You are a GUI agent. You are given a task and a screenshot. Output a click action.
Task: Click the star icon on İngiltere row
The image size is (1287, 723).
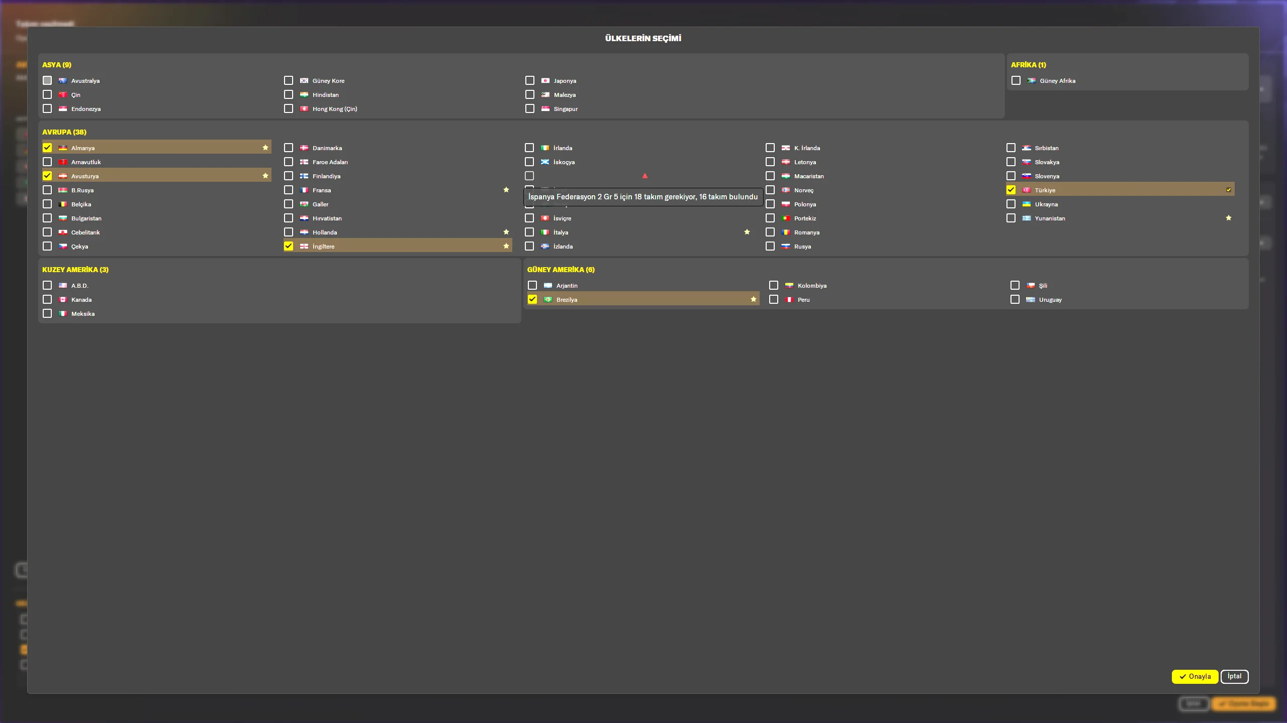click(x=506, y=246)
